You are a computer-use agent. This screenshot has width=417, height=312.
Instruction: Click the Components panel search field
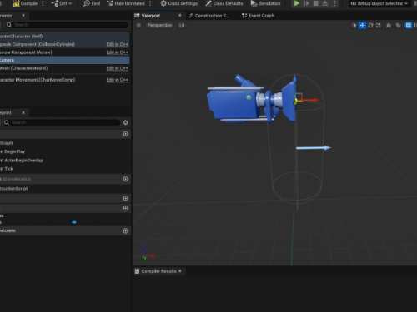[x=67, y=25]
